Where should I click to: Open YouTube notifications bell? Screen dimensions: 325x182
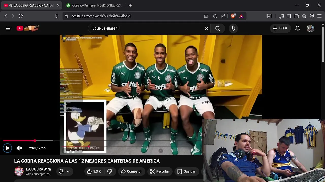[x=297, y=28]
